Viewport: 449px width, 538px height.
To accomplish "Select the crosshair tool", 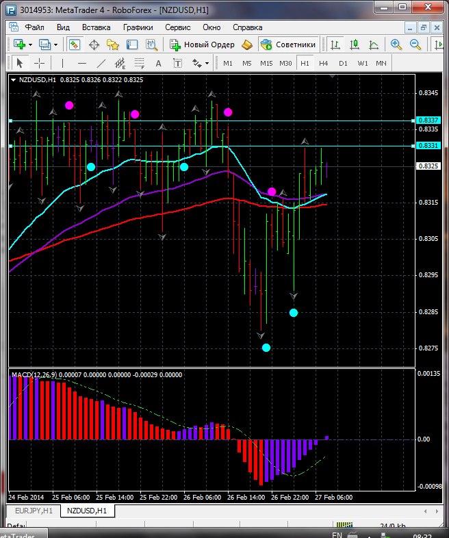I will pyautogui.click(x=40, y=63).
